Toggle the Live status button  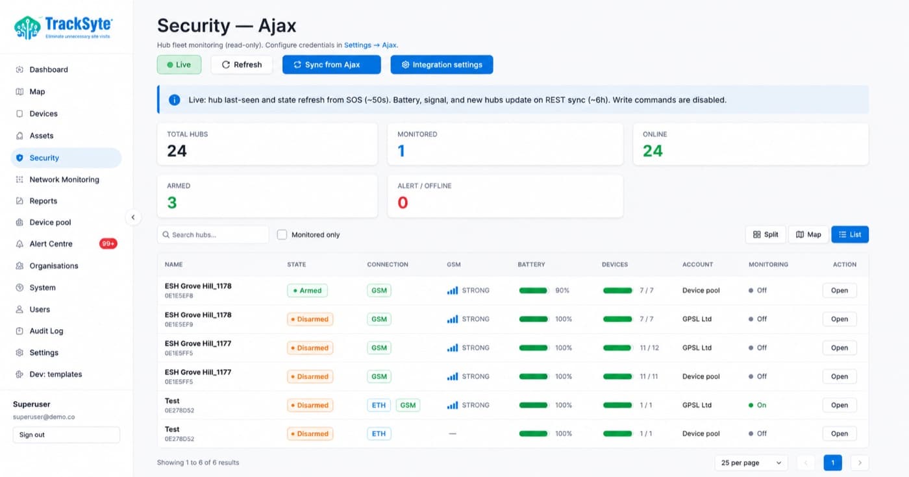coord(179,65)
